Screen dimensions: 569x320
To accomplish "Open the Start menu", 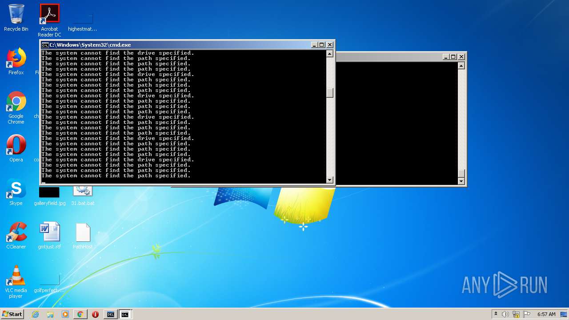I will 12,314.
